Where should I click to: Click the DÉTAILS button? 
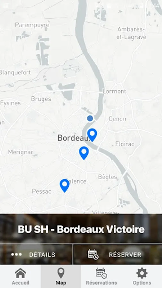click(36, 254)
